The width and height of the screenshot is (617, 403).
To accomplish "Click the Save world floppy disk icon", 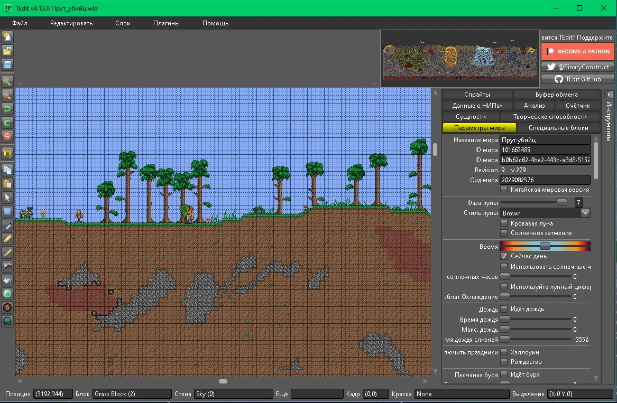I will pyautogui.click(x=7, y=64).
